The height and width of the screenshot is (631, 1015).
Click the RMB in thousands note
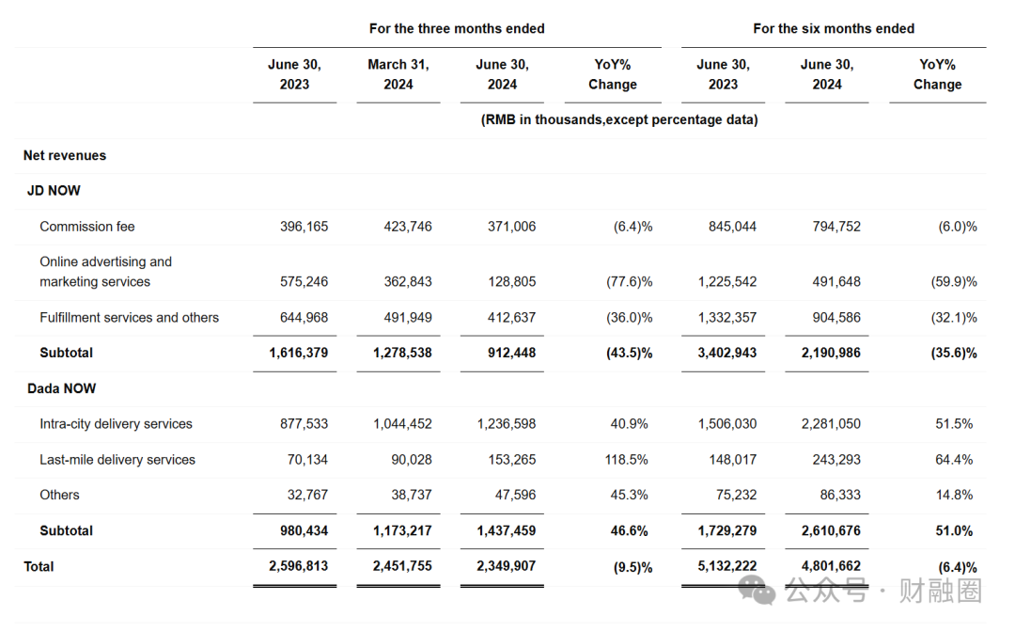click(x=619, y=119)
